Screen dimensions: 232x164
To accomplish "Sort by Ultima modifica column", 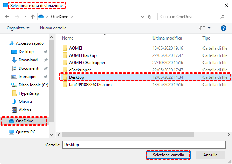I will tap(167, 38).
